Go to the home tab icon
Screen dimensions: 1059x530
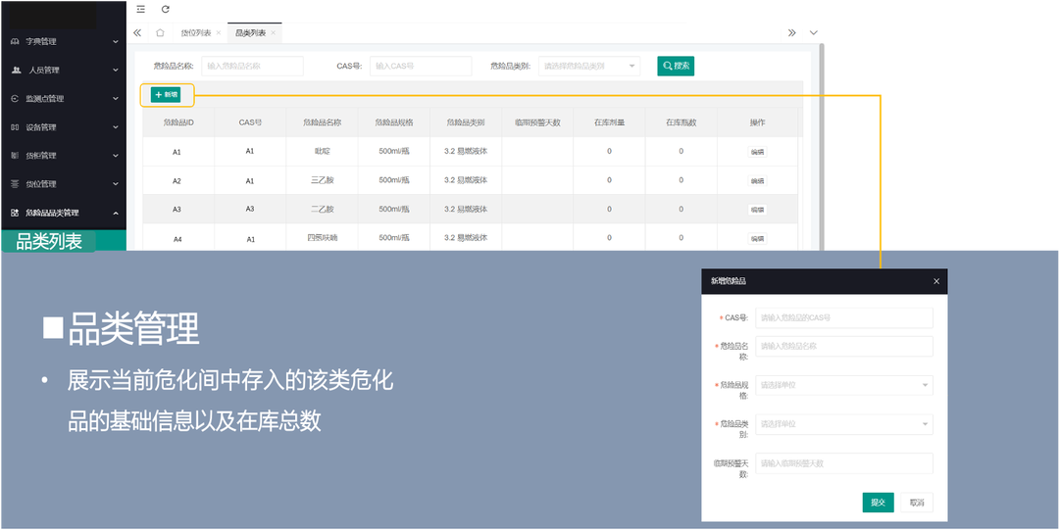pyautogui.click(x=160, y=32)
